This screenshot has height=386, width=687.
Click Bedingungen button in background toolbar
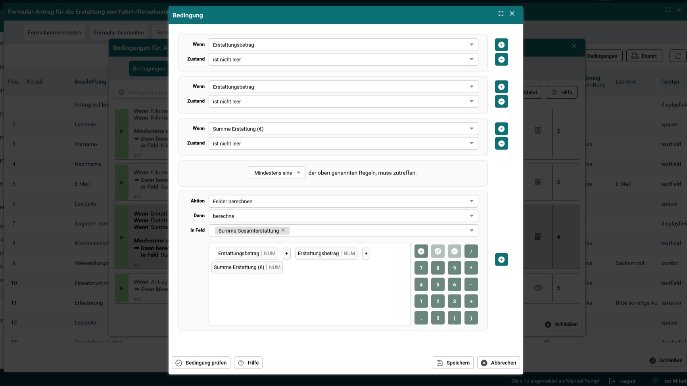[602, 56]
